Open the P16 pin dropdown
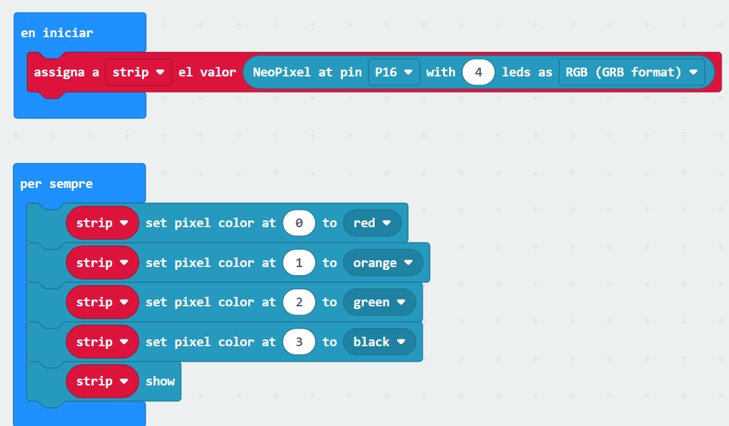The image size is (729, 426). (394, 72)
